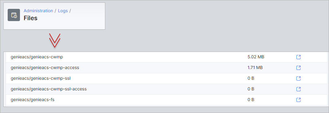Open external link icon for genieacs-fs
The image size is (329, 113).
298,100
